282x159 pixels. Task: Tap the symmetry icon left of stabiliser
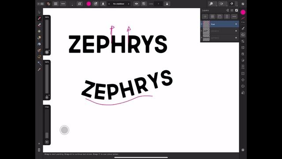pyautogui.click(x=103, y=4)
